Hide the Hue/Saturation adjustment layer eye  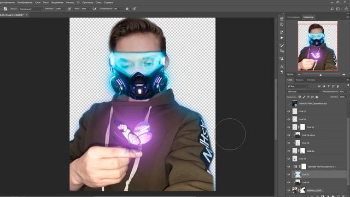289,166
